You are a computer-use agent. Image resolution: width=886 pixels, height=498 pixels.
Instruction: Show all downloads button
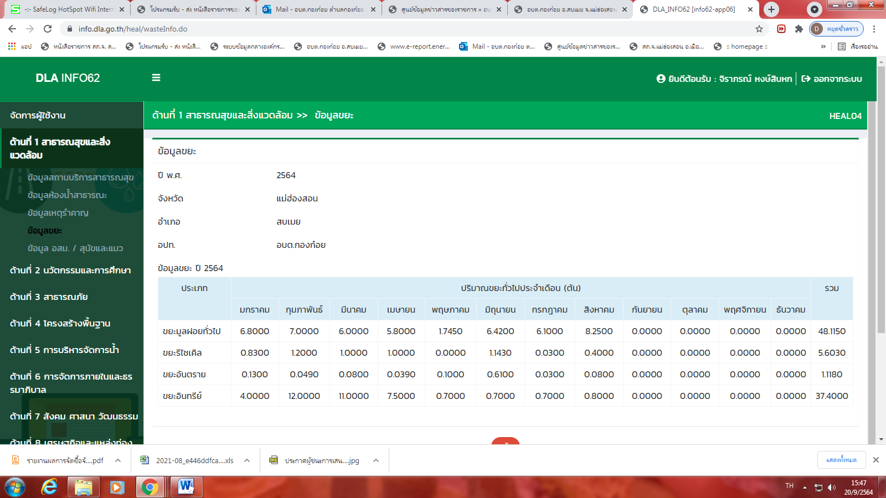[841, 460]
